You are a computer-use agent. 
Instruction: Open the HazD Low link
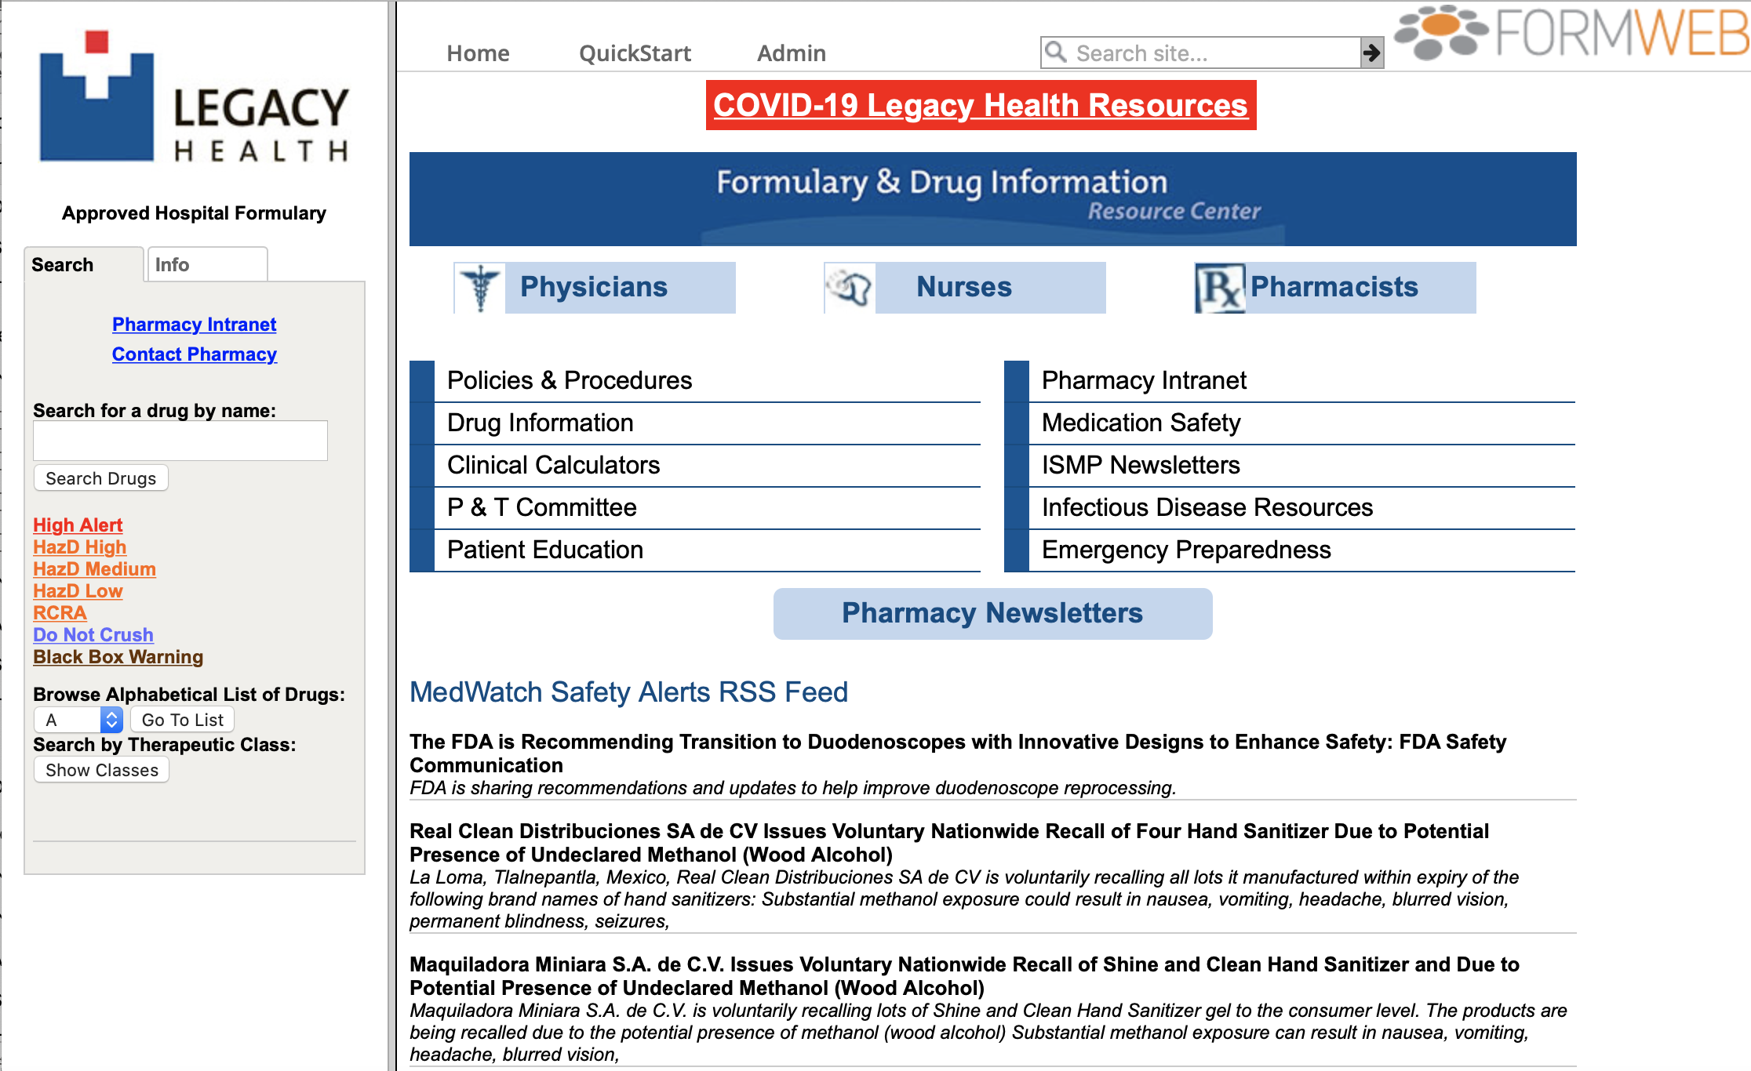(x=78, y=591)
